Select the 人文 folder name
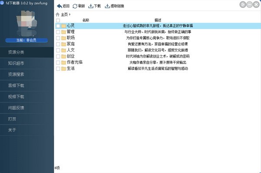This screenshot has width=261, height=173. tap(70, 50)
